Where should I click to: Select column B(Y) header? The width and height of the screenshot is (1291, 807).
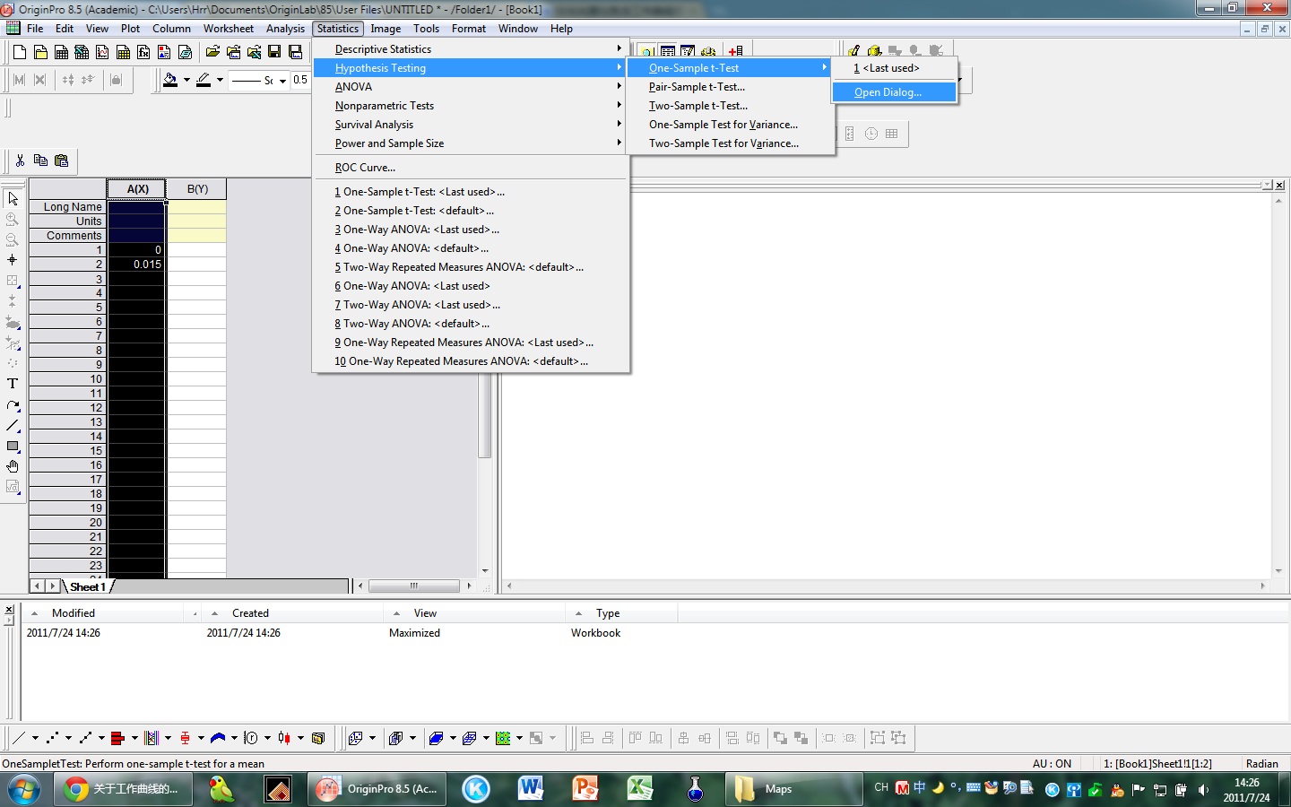[197, 189]
